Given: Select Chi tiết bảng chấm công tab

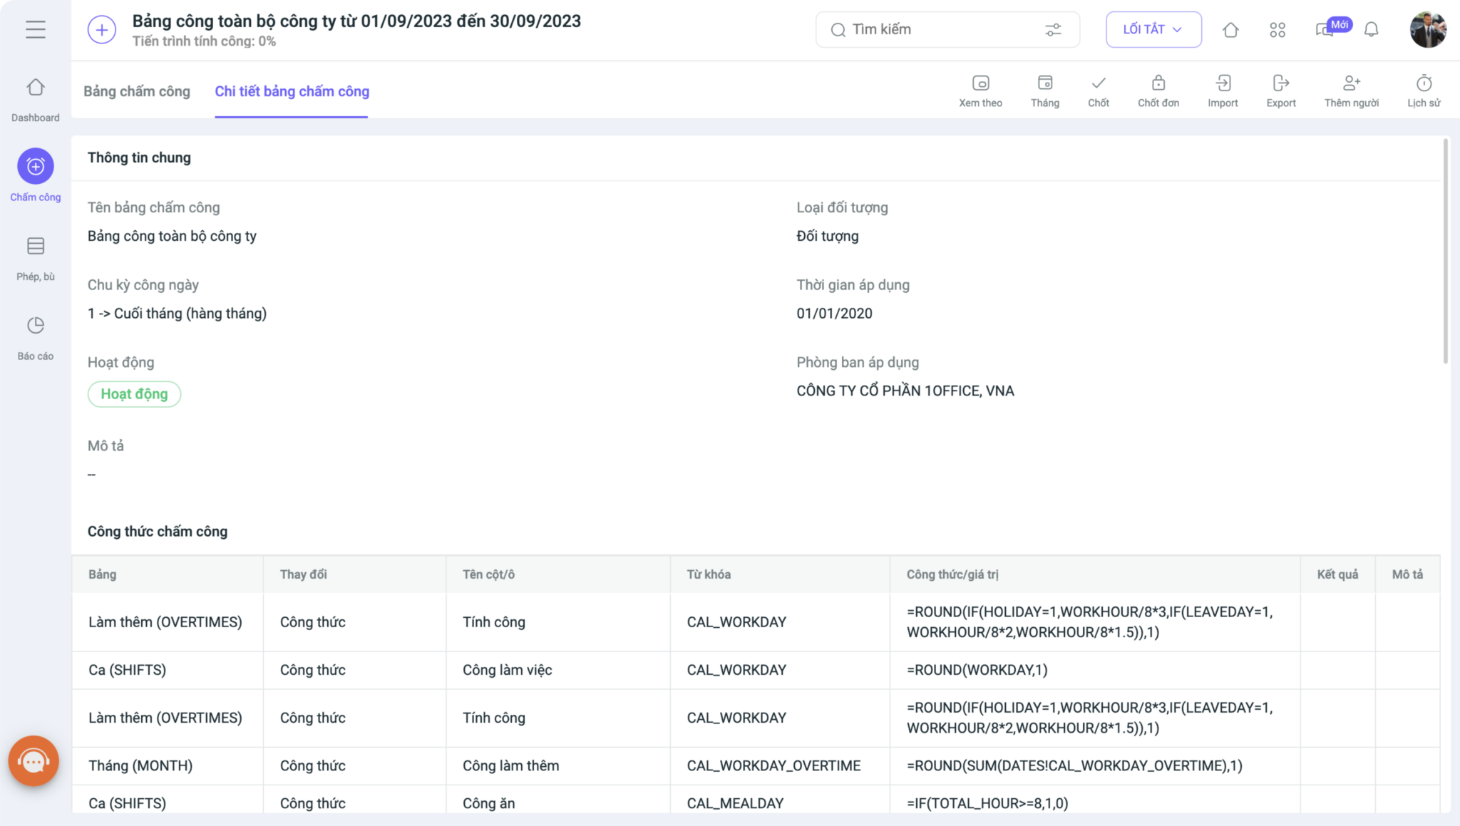Looking at the screenshot, I should click(292, 91).
